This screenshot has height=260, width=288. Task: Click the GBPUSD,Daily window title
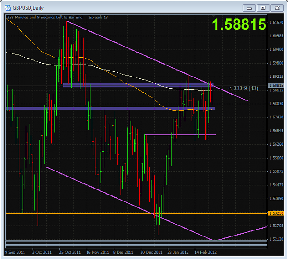click(28, 8)
